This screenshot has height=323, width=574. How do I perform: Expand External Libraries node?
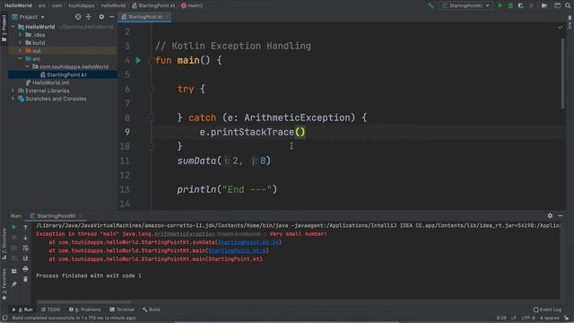click(13, 91)
